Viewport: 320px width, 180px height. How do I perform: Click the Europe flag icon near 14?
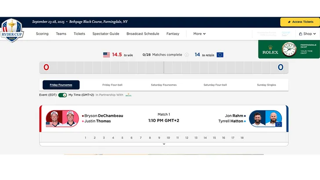coord(220,55)
